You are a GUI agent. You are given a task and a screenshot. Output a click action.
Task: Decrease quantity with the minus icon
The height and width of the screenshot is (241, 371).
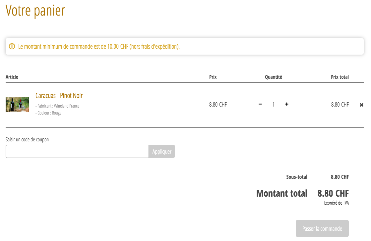click(x=260, y=104)
